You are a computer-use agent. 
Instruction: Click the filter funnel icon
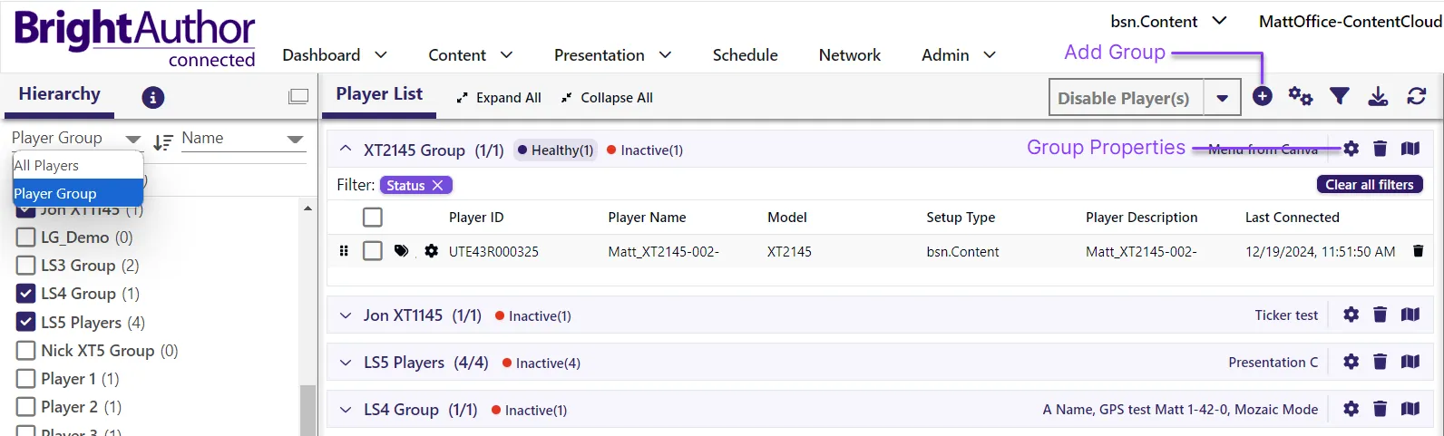tap(1340, 96)
